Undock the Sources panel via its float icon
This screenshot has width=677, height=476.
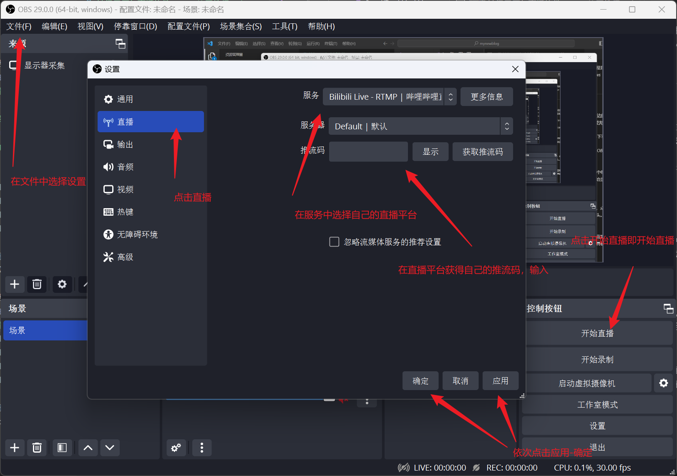click(x=120, y=44)
